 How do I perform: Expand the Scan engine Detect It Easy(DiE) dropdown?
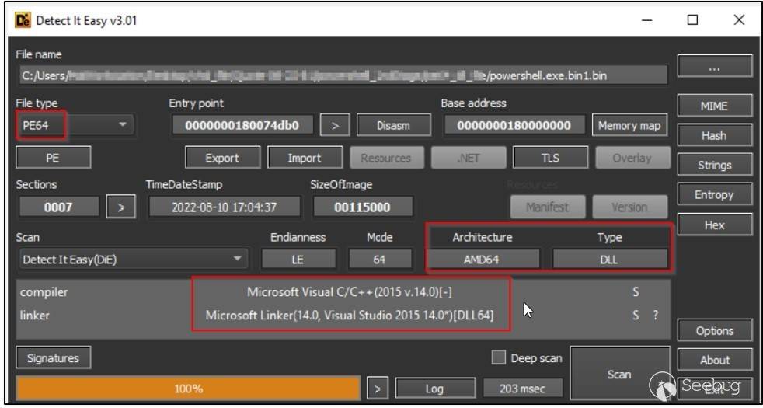click(x=134, y=259)
